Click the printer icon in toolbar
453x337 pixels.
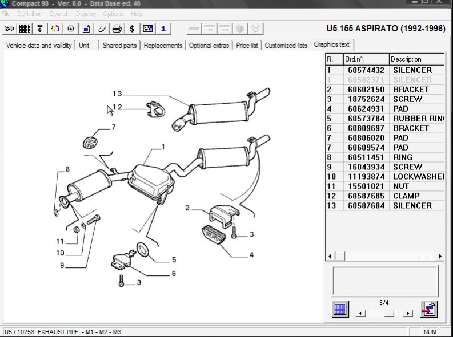pyautogui.click(x=117, y=28)
